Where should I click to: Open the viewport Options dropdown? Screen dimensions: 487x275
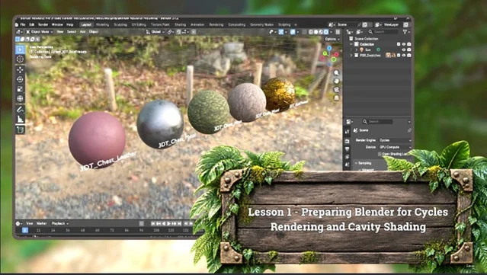[332, 39]
